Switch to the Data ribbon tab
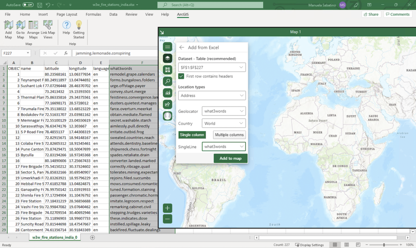Screen dimensions: 416x248 113,14
